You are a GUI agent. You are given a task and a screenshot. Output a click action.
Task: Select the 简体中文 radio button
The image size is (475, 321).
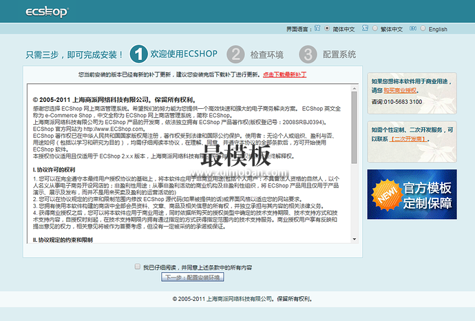pos(327,28)
